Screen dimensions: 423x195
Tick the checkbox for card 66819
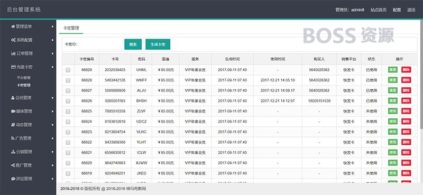[68, 173]
